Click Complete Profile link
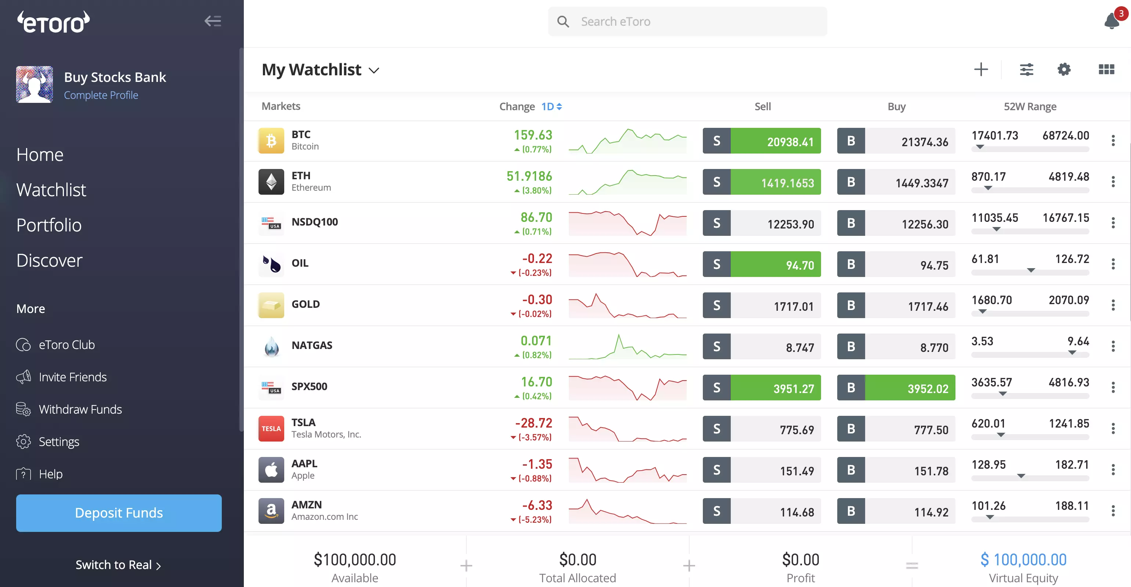This screenshot has height=587, width=1131. click(x=101, y=95)
